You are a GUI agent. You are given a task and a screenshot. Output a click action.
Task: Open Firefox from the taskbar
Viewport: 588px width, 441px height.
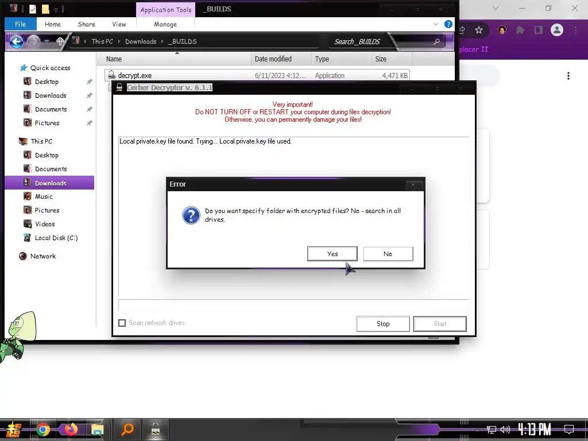click(x=70, y=430)
